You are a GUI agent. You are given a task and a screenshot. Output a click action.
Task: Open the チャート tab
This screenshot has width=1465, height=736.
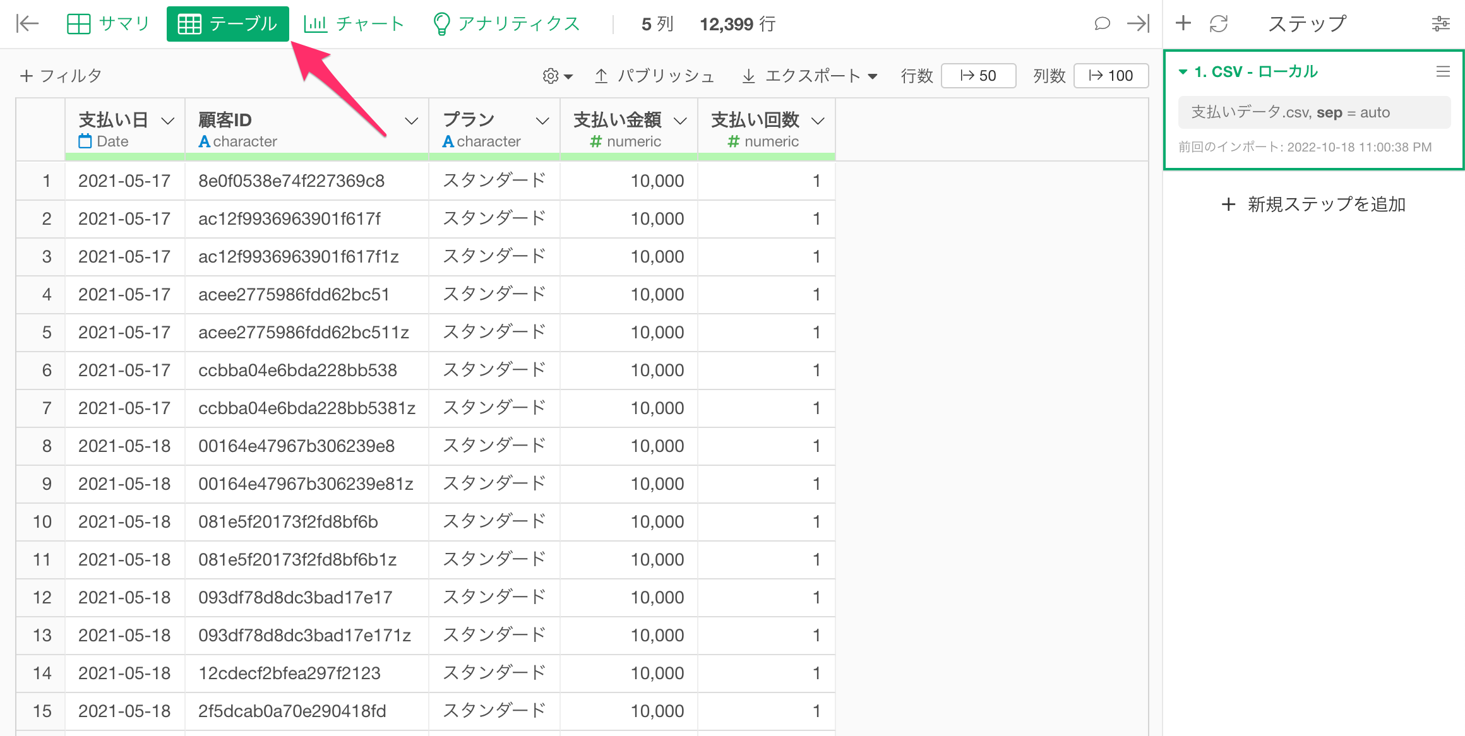tap(354, 24)
